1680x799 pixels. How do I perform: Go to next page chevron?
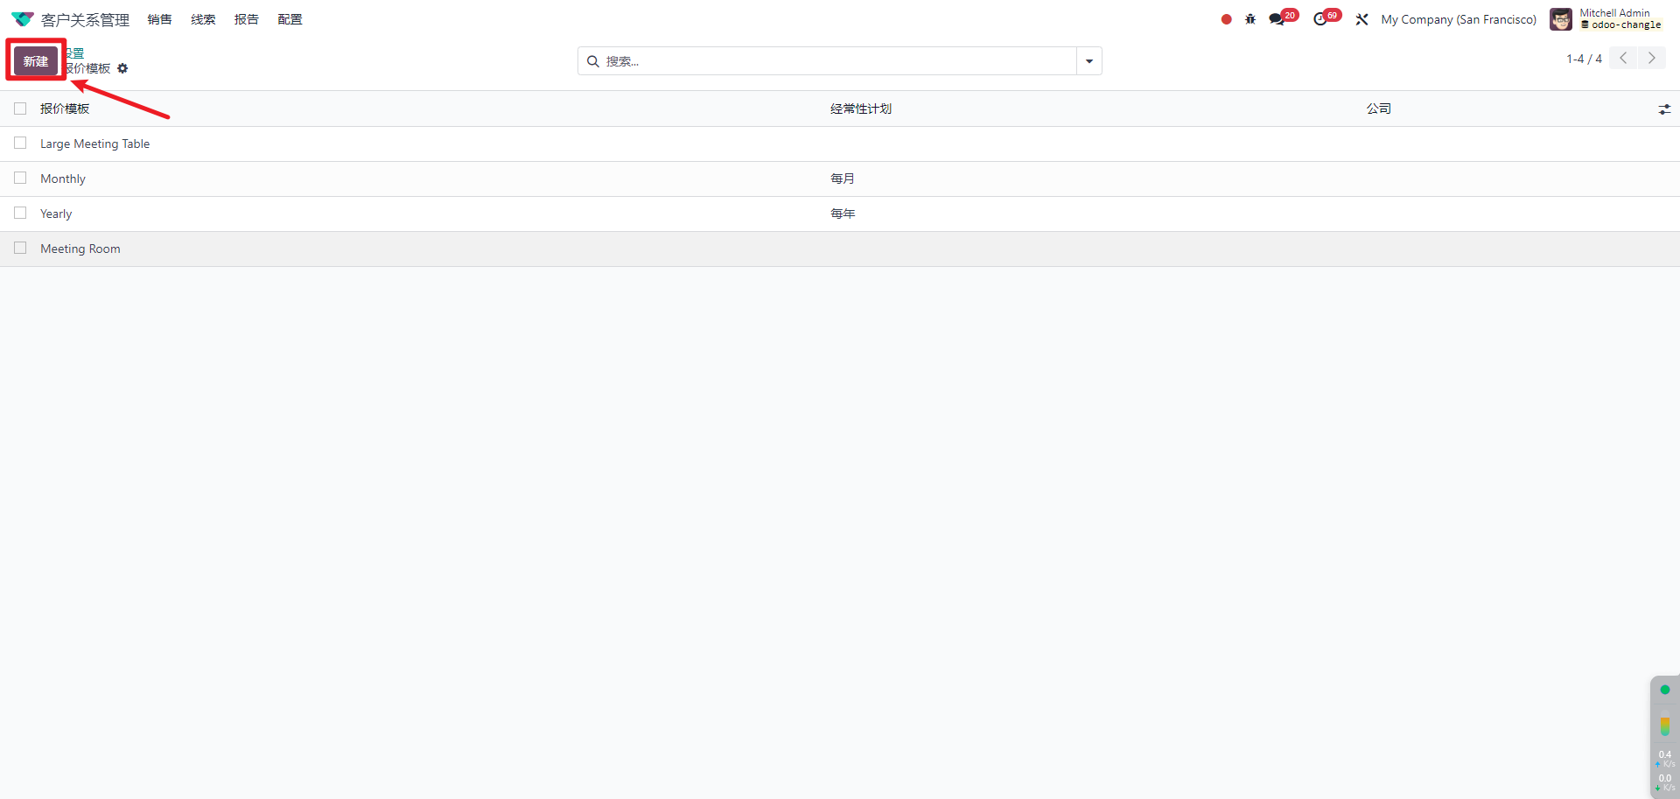point(1651,59)
